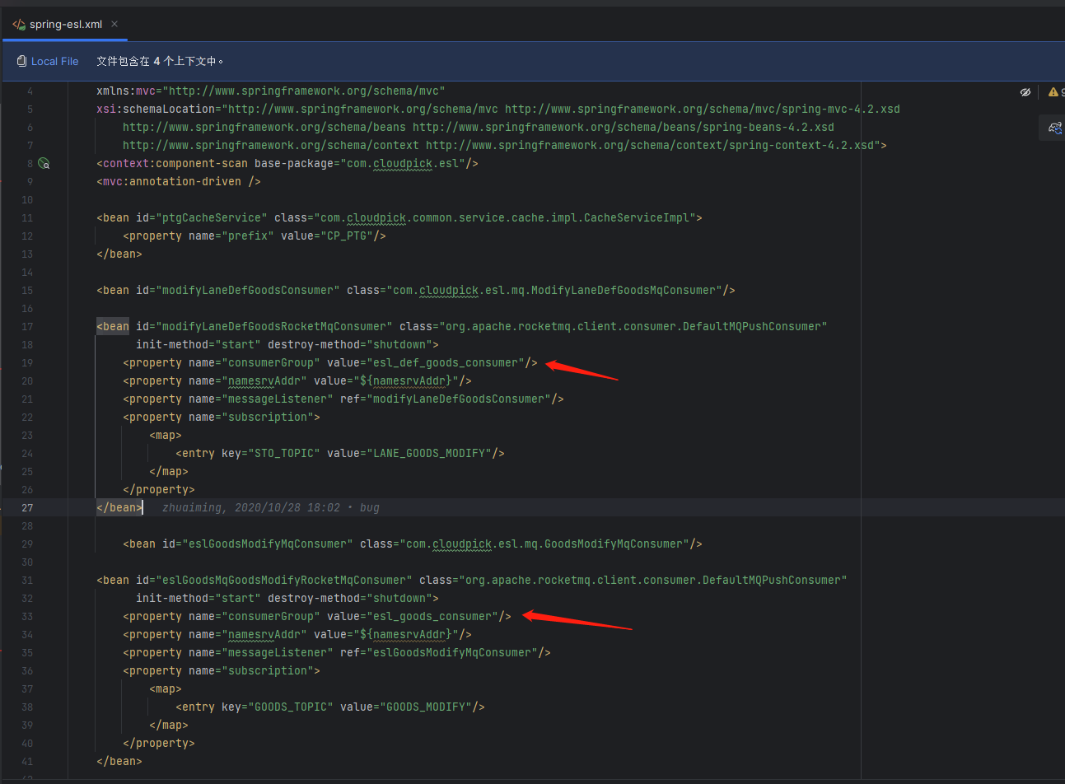
Task: Close the spring-esl.xml tab
Action: tap(114, 24)
